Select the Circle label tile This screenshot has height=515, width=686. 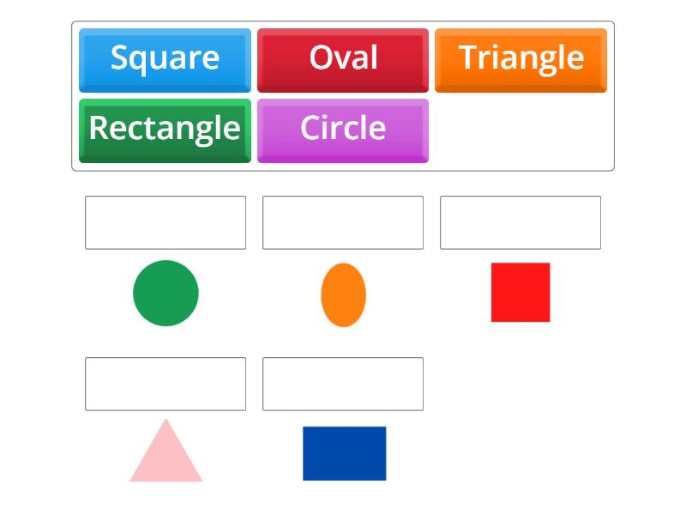tap(343, 128)
